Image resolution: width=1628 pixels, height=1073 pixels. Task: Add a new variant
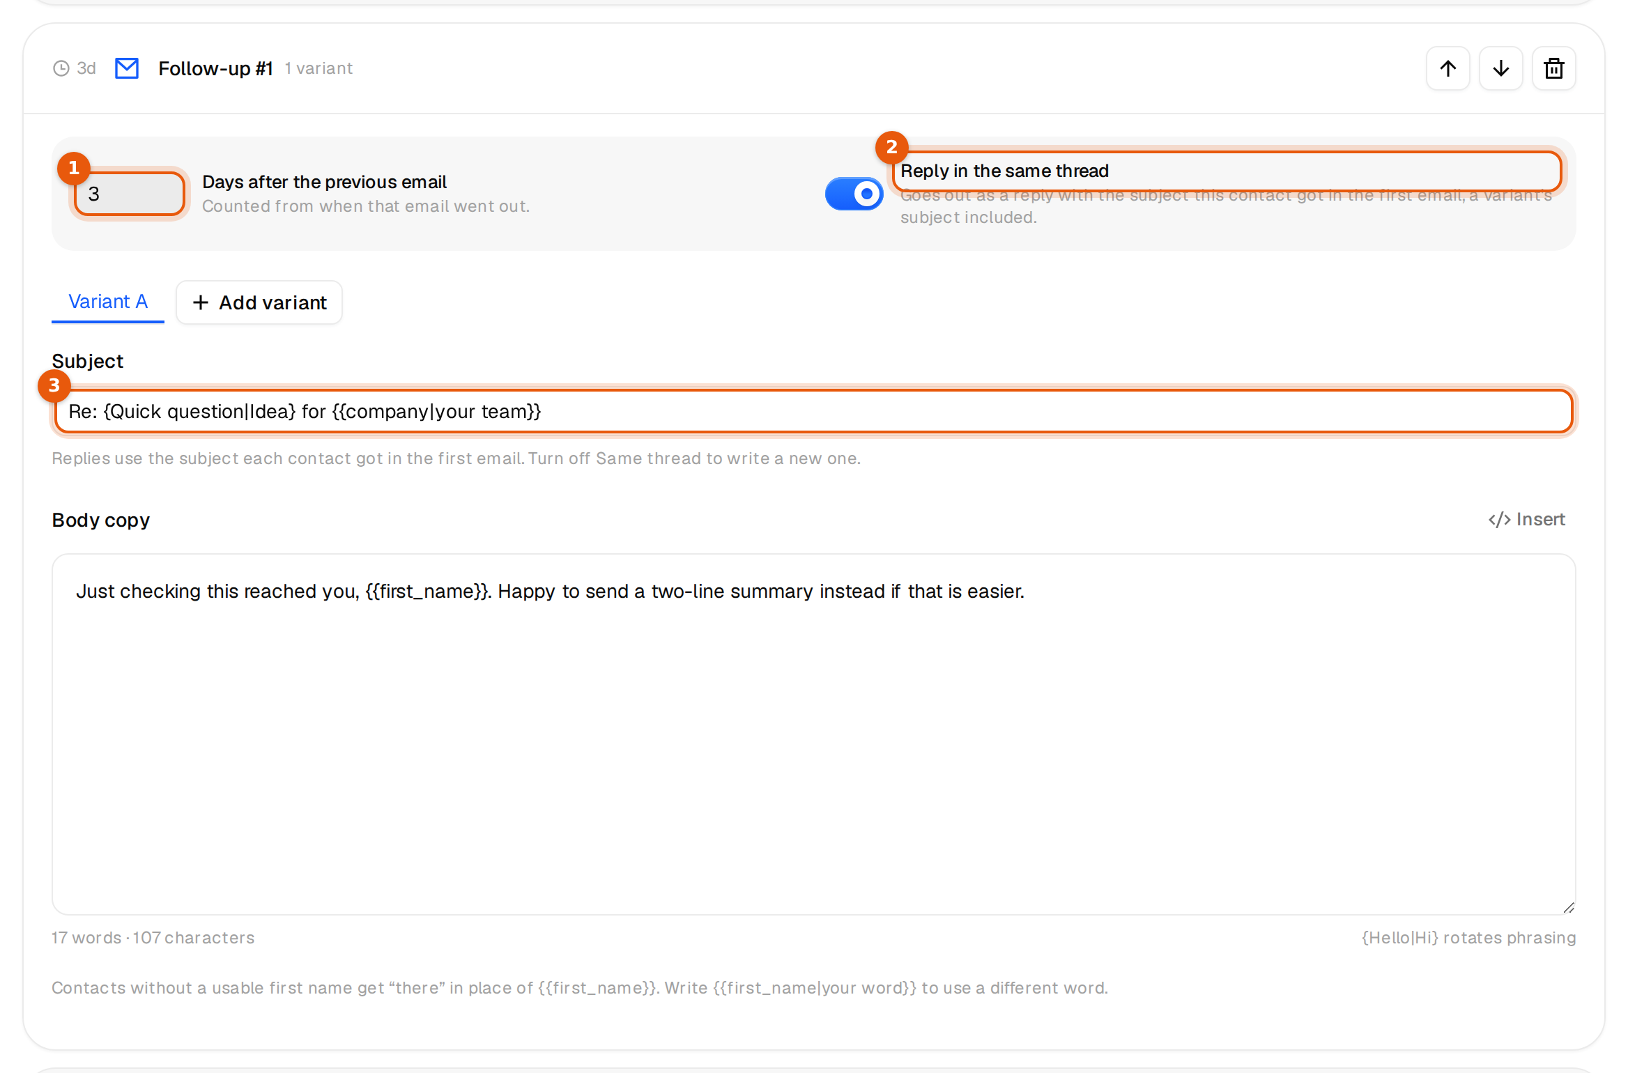259,302
